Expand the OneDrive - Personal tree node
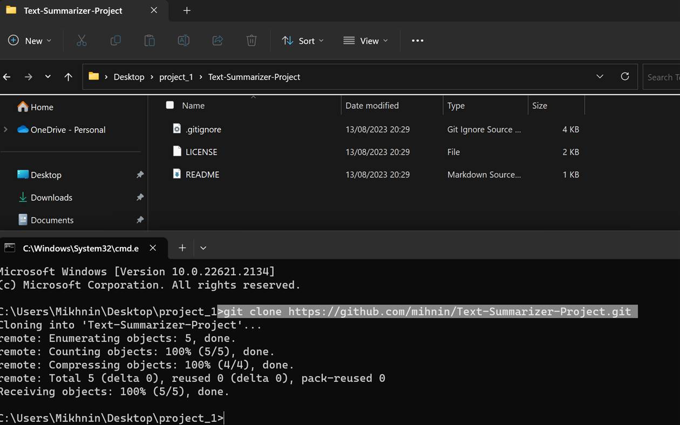680x425 pixels. (x=6, y=130)
